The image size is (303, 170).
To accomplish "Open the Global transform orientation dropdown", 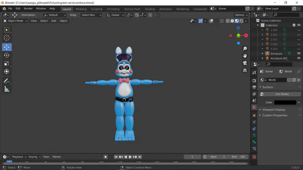I will [115, 15].
